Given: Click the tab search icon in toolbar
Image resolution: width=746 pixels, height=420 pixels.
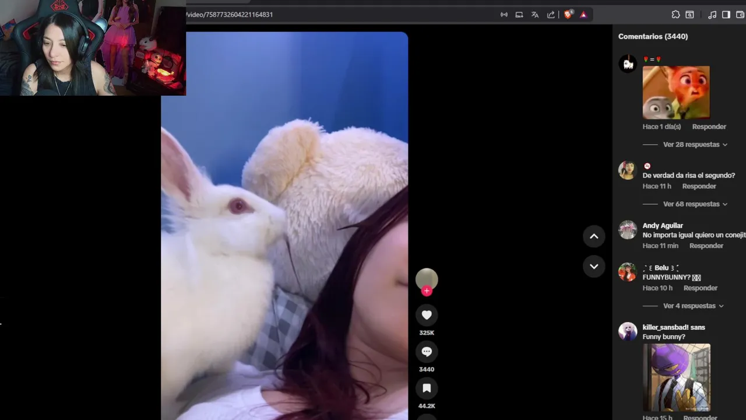Looking at the screenshot, I should (x=689, y=15).
